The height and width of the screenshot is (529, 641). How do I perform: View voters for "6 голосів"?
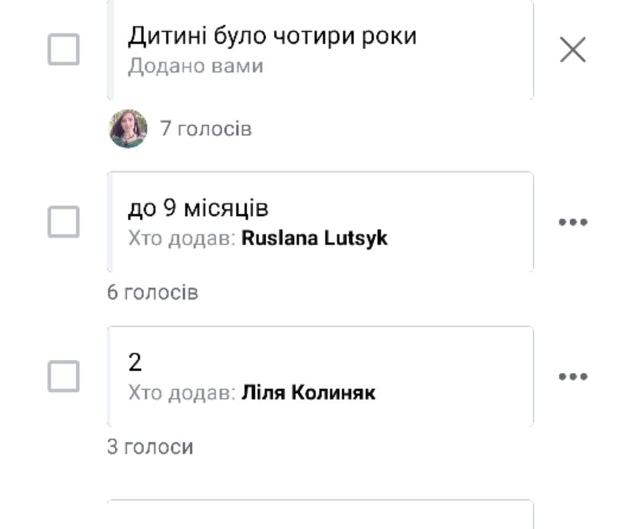pos(154,292)
